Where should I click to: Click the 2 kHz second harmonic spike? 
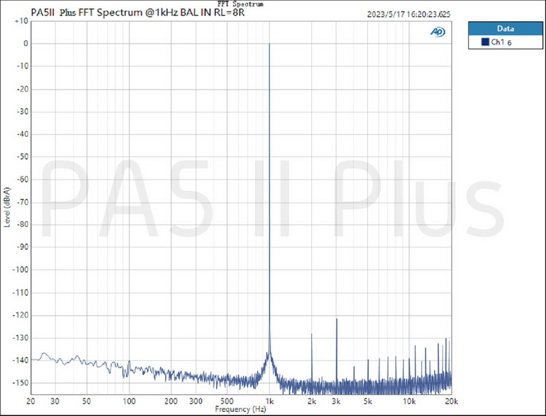tap(312, 335)
